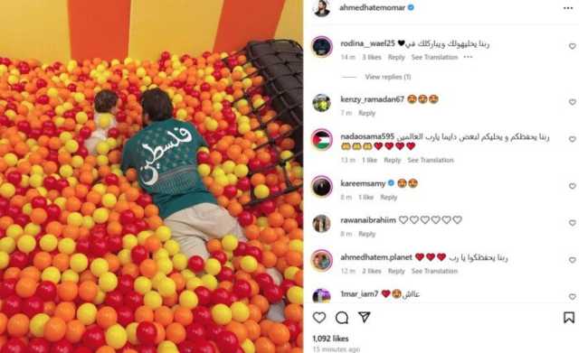Reply to ahmedhatem.planet's comment
Screen dimensions: 579x353
pyautogui.click(x=396, y=271)
